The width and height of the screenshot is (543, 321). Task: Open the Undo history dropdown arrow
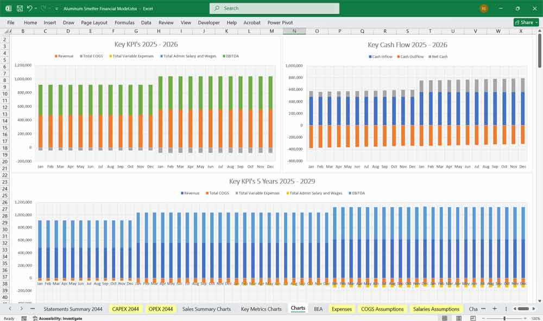tap(35, 8)
